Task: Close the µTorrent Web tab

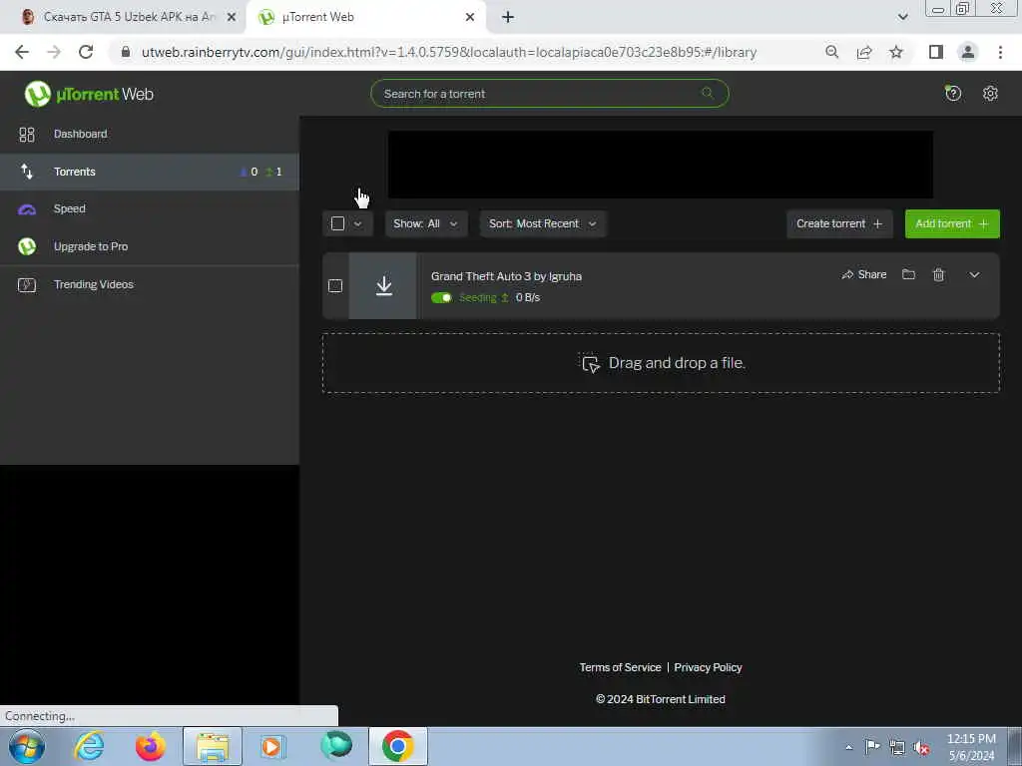Action: 470,17
